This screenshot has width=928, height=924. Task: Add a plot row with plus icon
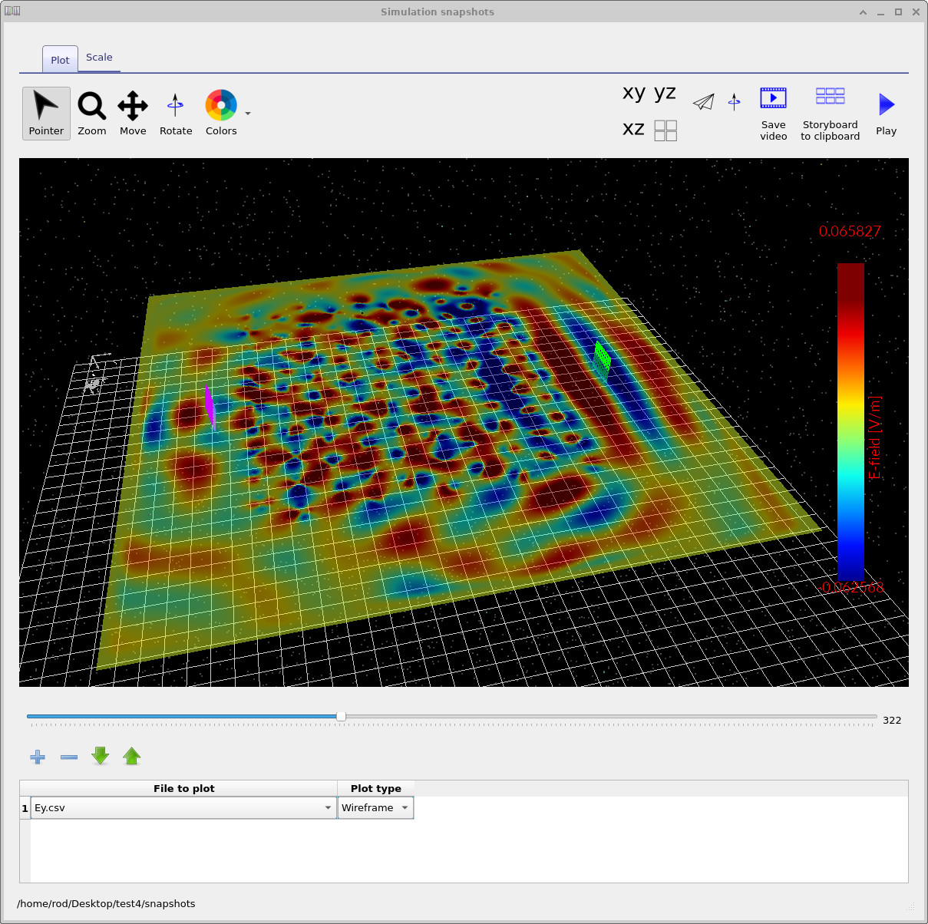[x=38, y=757]
